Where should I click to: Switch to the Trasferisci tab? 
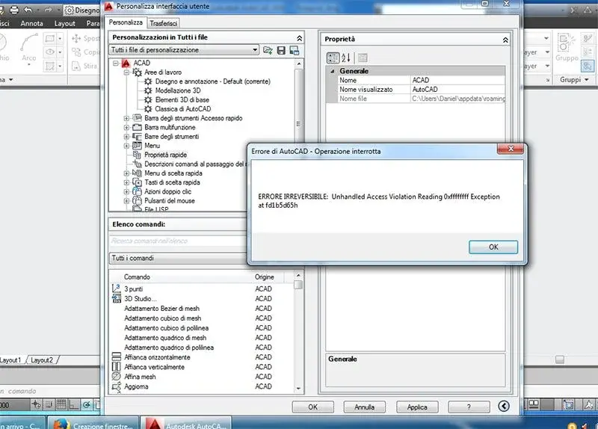(x=163, y=23)
